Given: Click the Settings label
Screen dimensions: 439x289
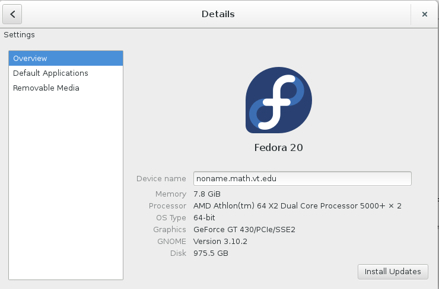Looking at the screenshot, I should (20, 35).
